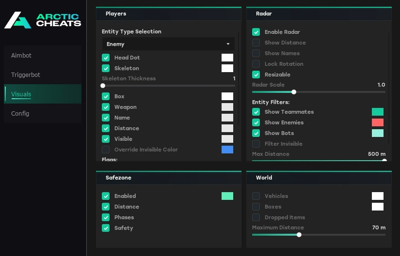Open the Config section
400x256 pixels.
20,114
